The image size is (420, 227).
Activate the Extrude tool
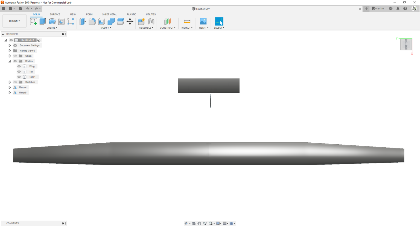(42, 21)
